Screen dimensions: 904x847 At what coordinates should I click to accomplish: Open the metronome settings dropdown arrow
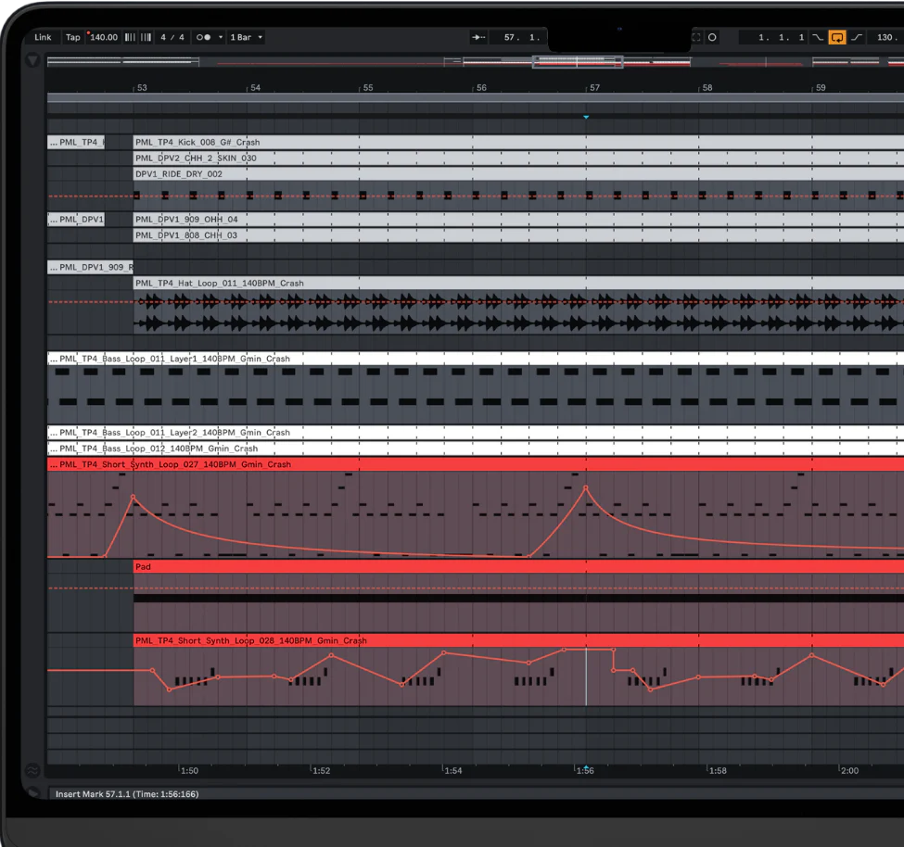221,37
